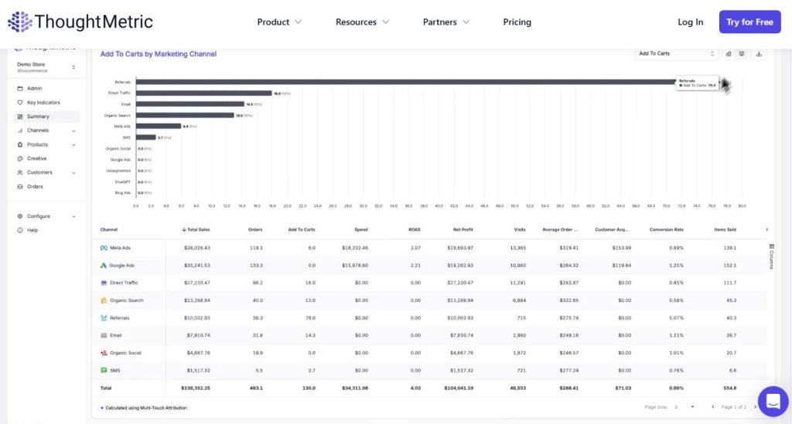
Task: Click the Organic Search bar in chart
Action: click(185, 115)
